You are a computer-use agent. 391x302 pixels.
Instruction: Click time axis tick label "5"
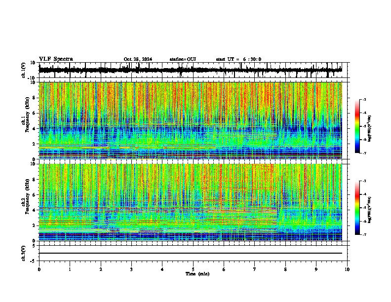coord(193,269)
